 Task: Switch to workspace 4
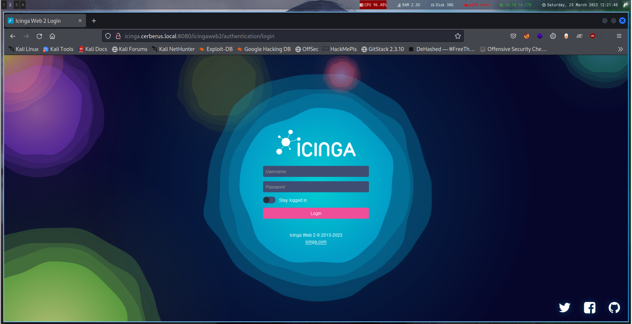[x=23, y=5]
